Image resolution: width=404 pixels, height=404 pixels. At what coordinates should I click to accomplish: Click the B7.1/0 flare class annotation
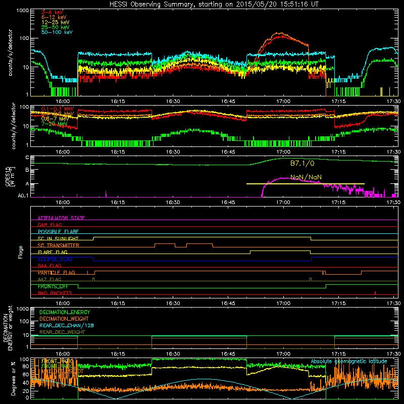(302, 163)
